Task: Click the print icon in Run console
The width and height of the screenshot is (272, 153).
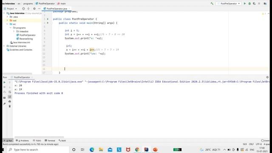Action: pos(10,101)
